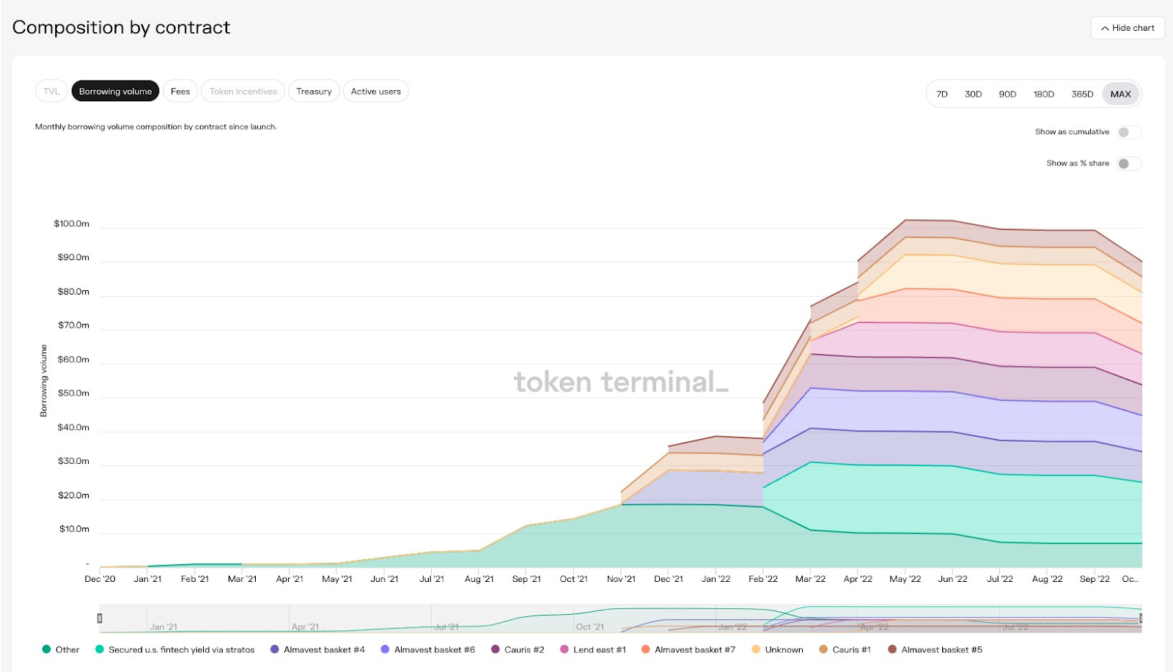Click the Cauris #1 legend label

[851, 649]
